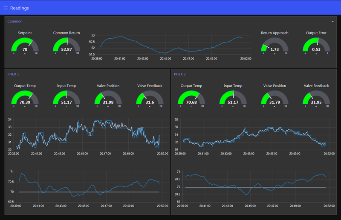Click the PHEX 1 Valve Position gauge 31.98
Viewport: 341px width, 220px height.
(108, 98)
